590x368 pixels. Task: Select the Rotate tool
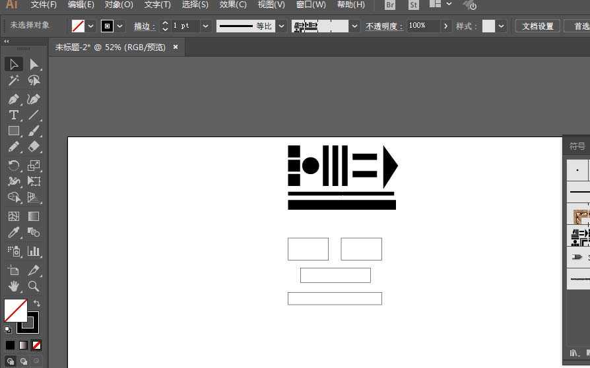(14, 166)
